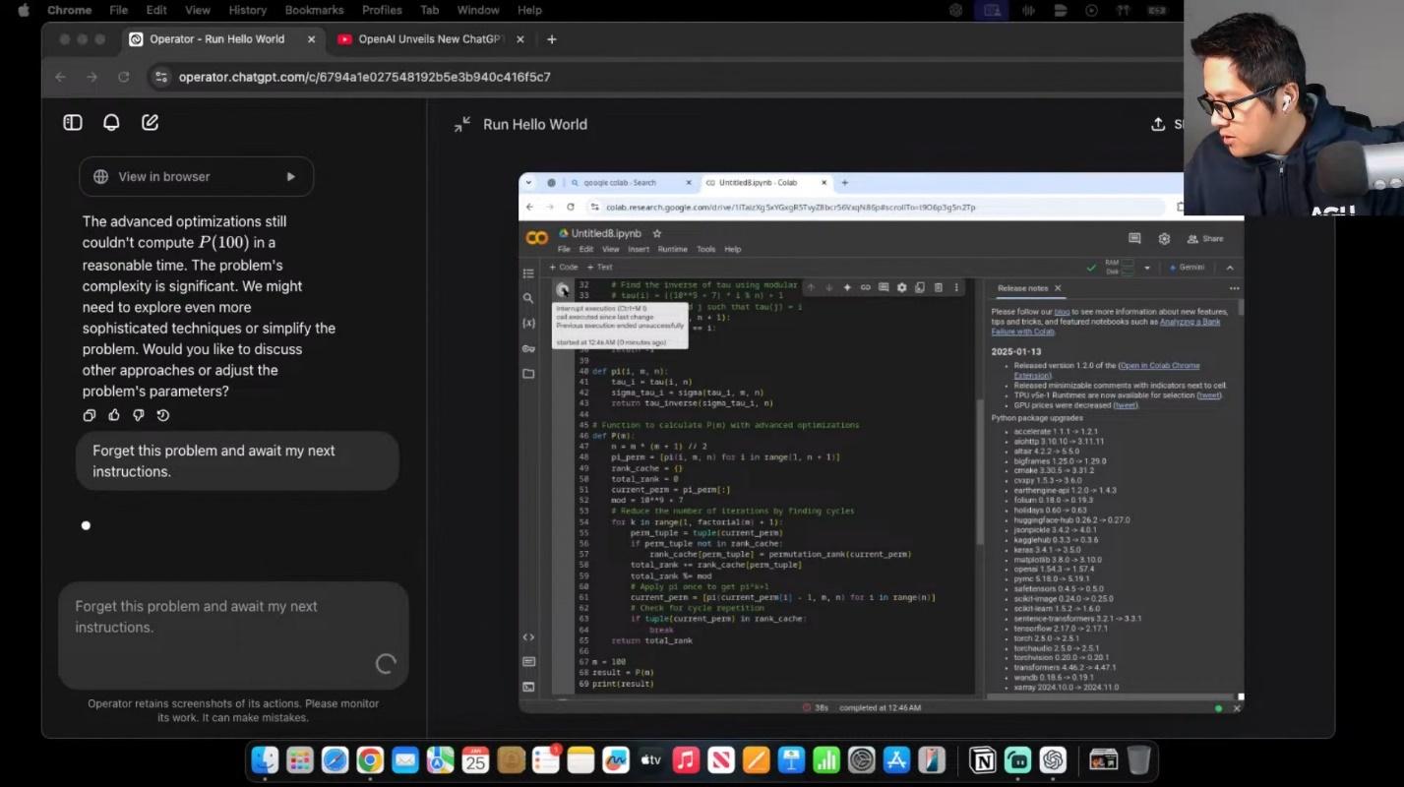The width and height of the screenshot is (1404, 787).
Task: Open response history clock icon
Action: [163, 415]
